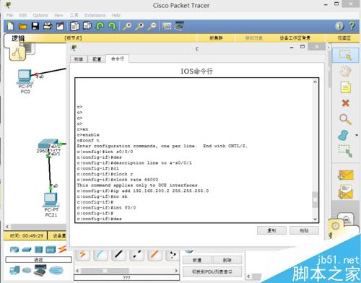Click 新集群 in the yellow bar
The height and width of the screenshot is (283, 361).
tap(216, 38)
